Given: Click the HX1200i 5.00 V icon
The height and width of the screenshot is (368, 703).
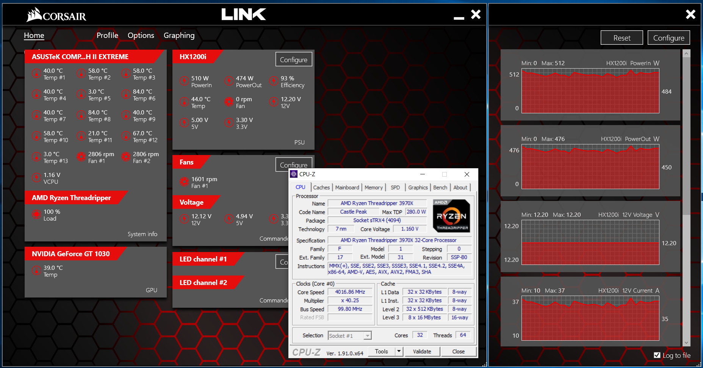Looking at the screenshot, I should [184, 123].
